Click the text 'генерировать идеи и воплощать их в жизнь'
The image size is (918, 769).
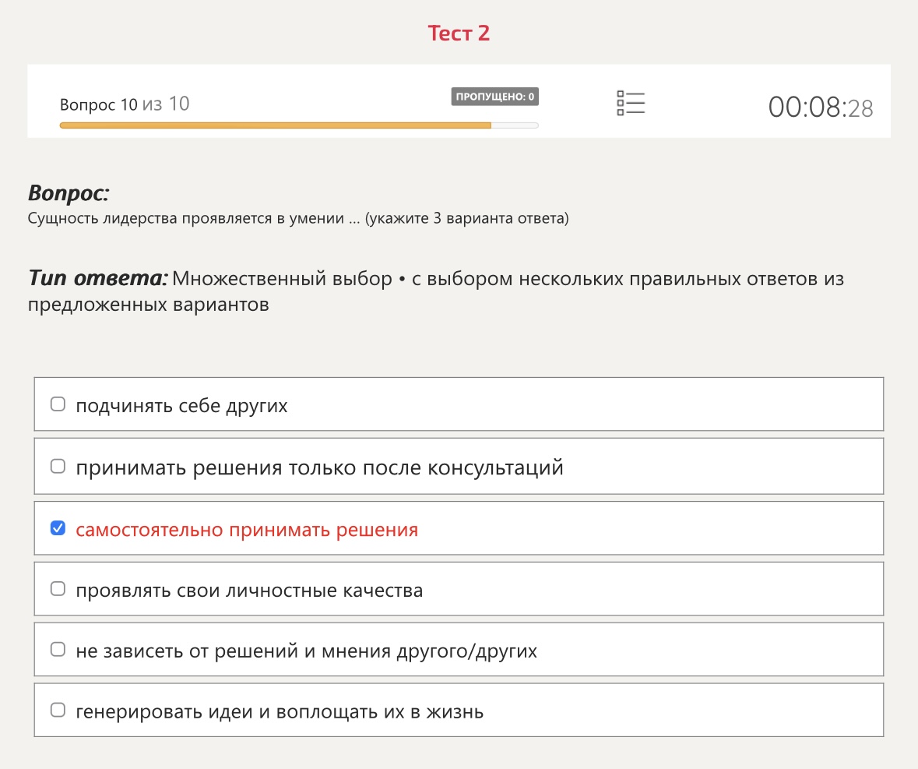click(280, 711)
